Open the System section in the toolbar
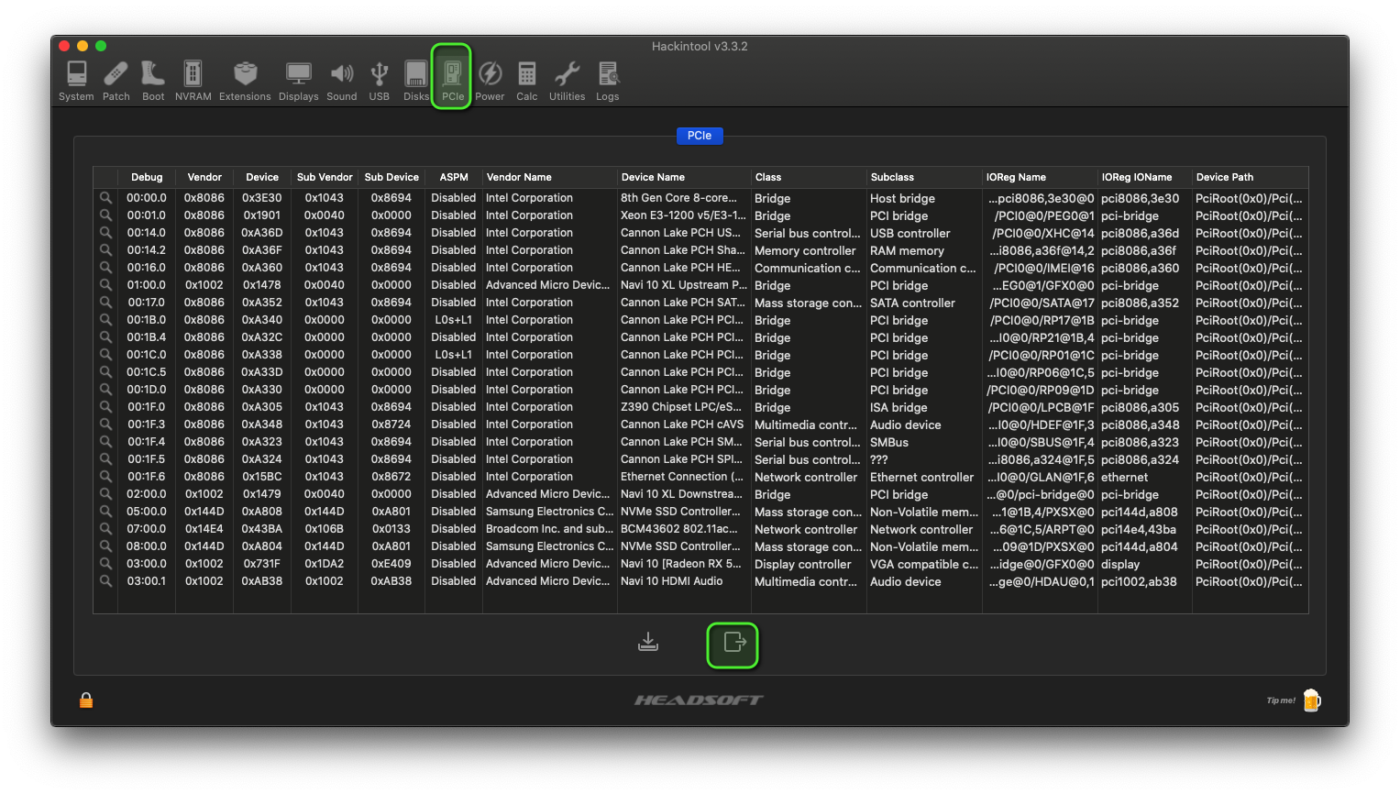Viewport: 1400px width, 794px height. (76, 80)
